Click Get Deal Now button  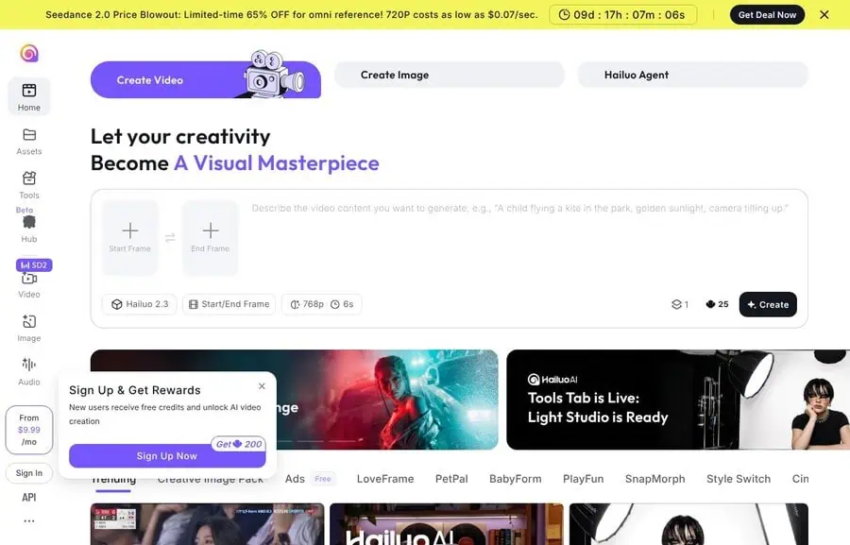(x=767, y=15)
